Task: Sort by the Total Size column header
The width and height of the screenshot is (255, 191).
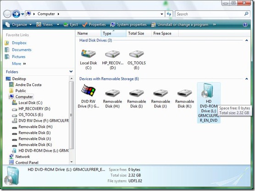Action: click(139, 33)
